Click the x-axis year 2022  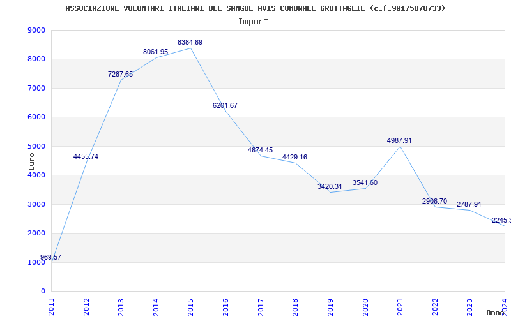[435, 307]
